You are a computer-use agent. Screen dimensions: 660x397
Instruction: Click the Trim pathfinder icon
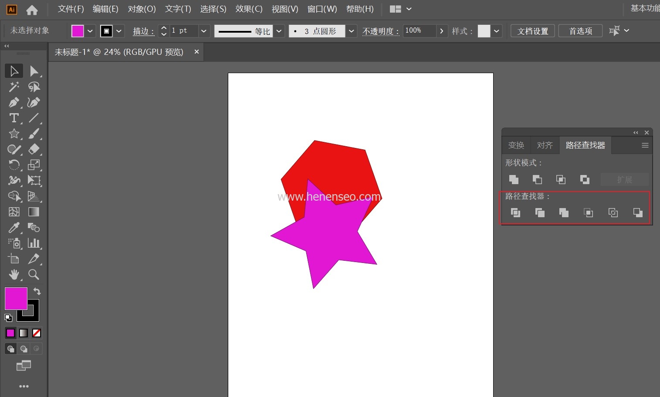540,212
